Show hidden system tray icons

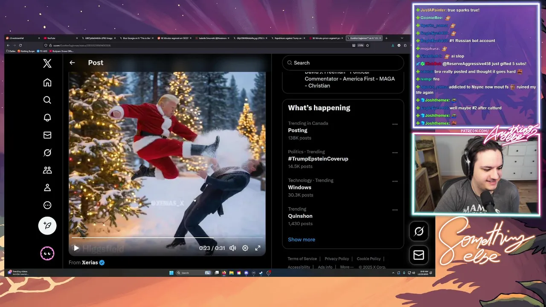tap(393, 273)
